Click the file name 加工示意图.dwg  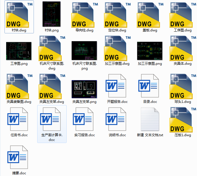[117, 64]
